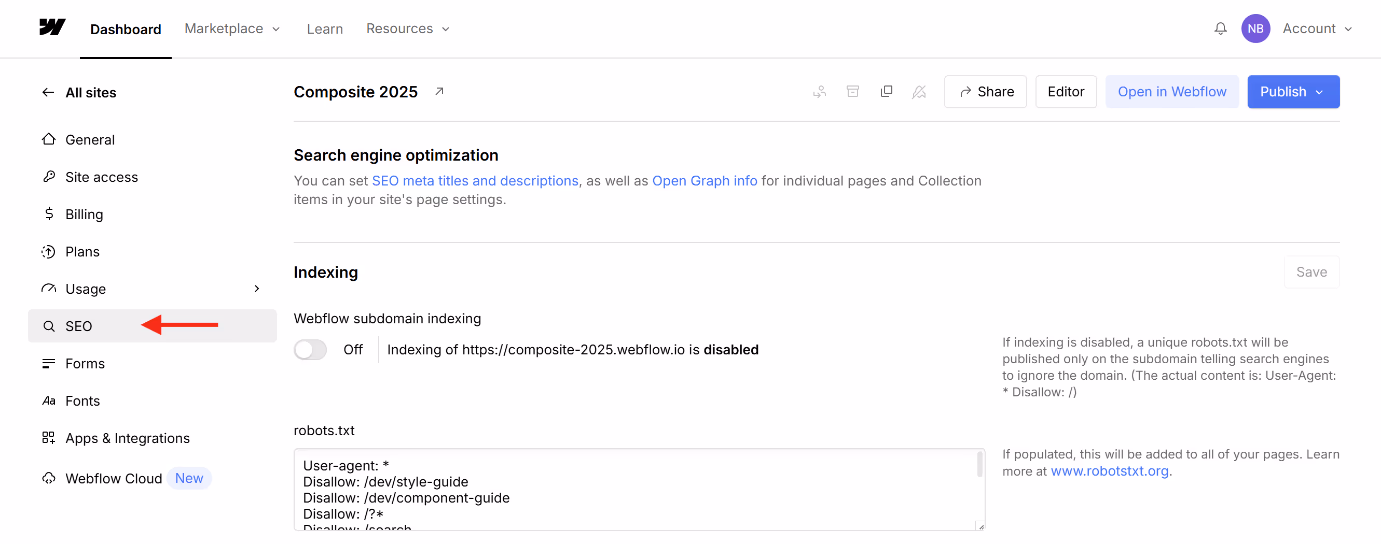Image resolution: width=1381 pixels, height=544 pixels.
Task: Open Composite 2025 site external link arrow
Action: click(x=439, y=92)
